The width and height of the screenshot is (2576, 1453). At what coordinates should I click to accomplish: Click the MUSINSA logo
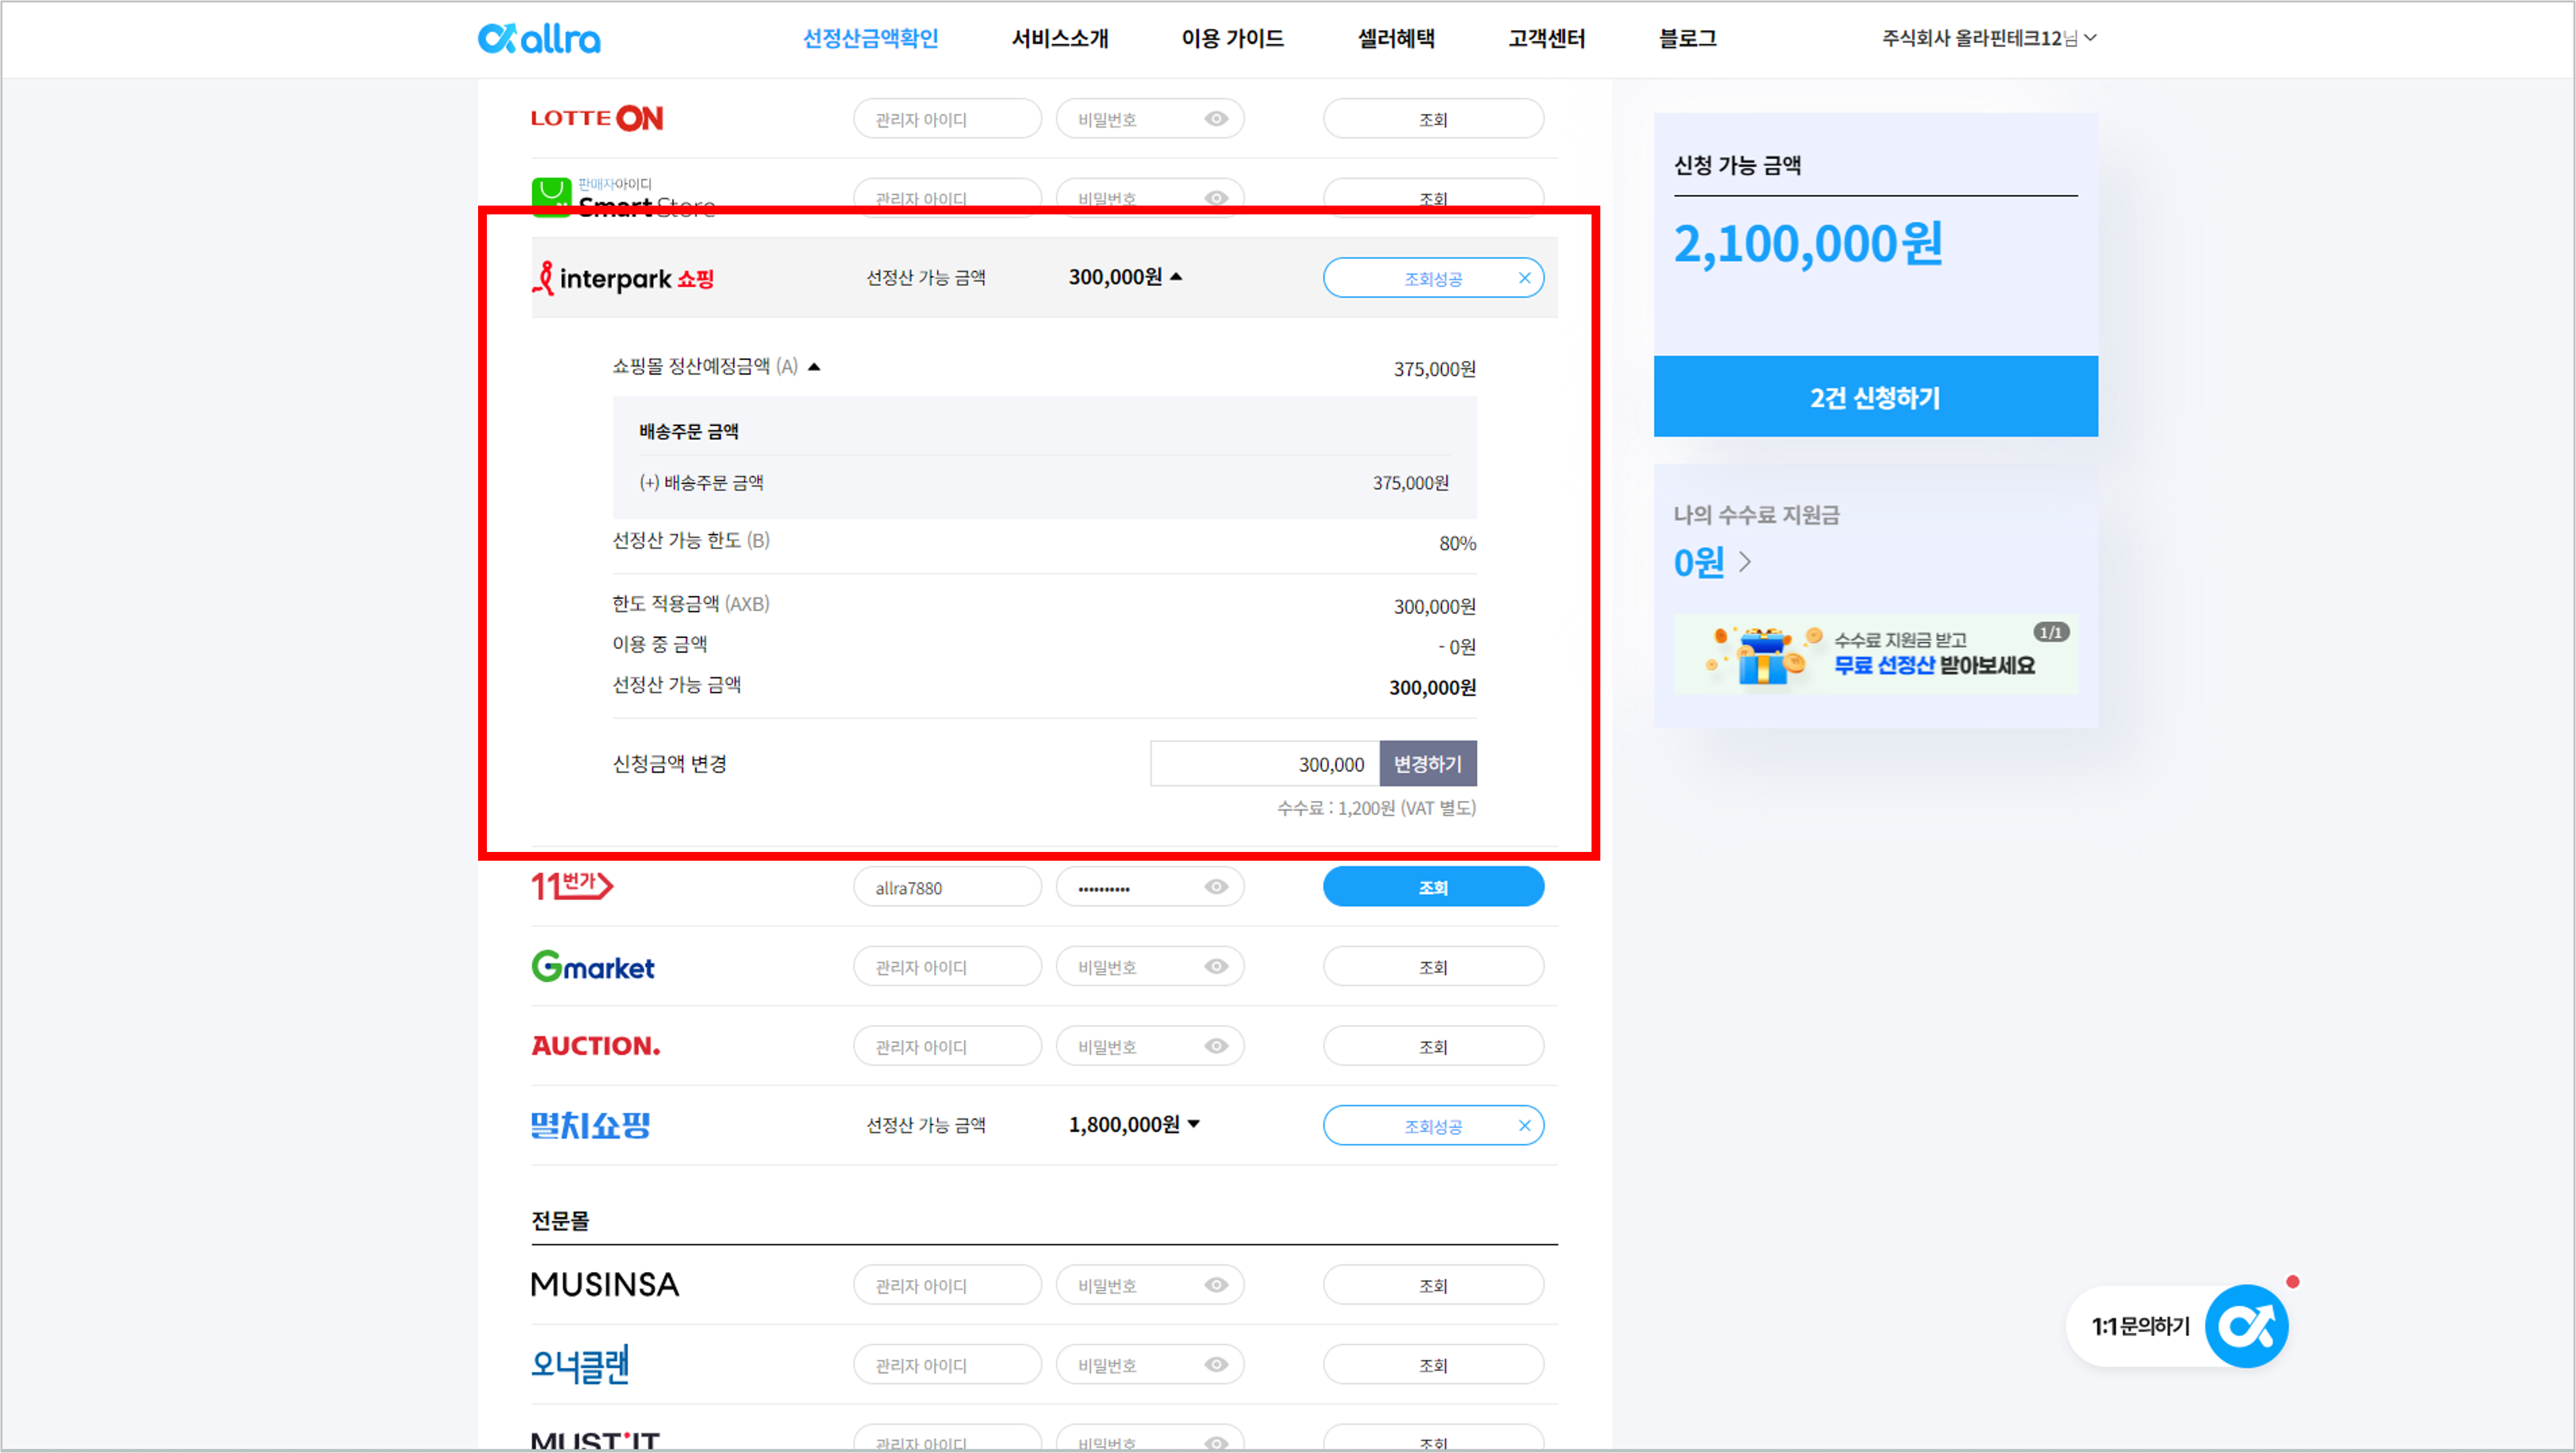(605, 1284)
